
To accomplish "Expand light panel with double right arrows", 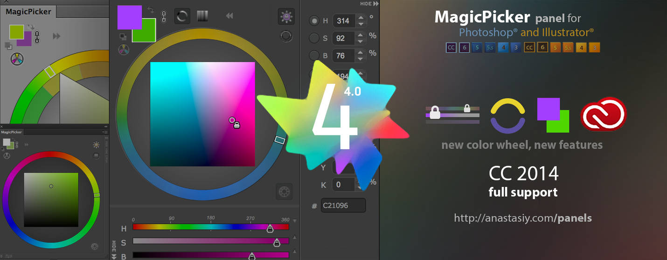I will [x=56, y=36].
